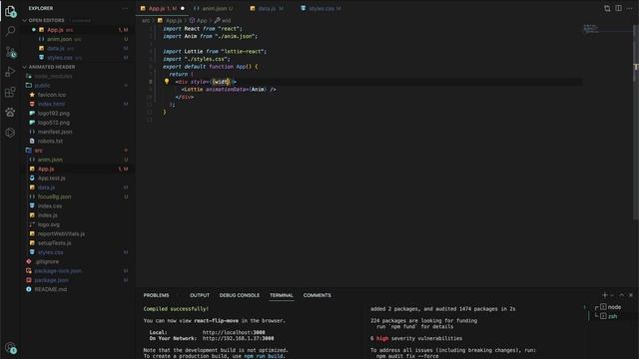Screen dimensions: 639x359
Task: Open the terminal launch profile dropdown arrow
Action: click(612, 295)
